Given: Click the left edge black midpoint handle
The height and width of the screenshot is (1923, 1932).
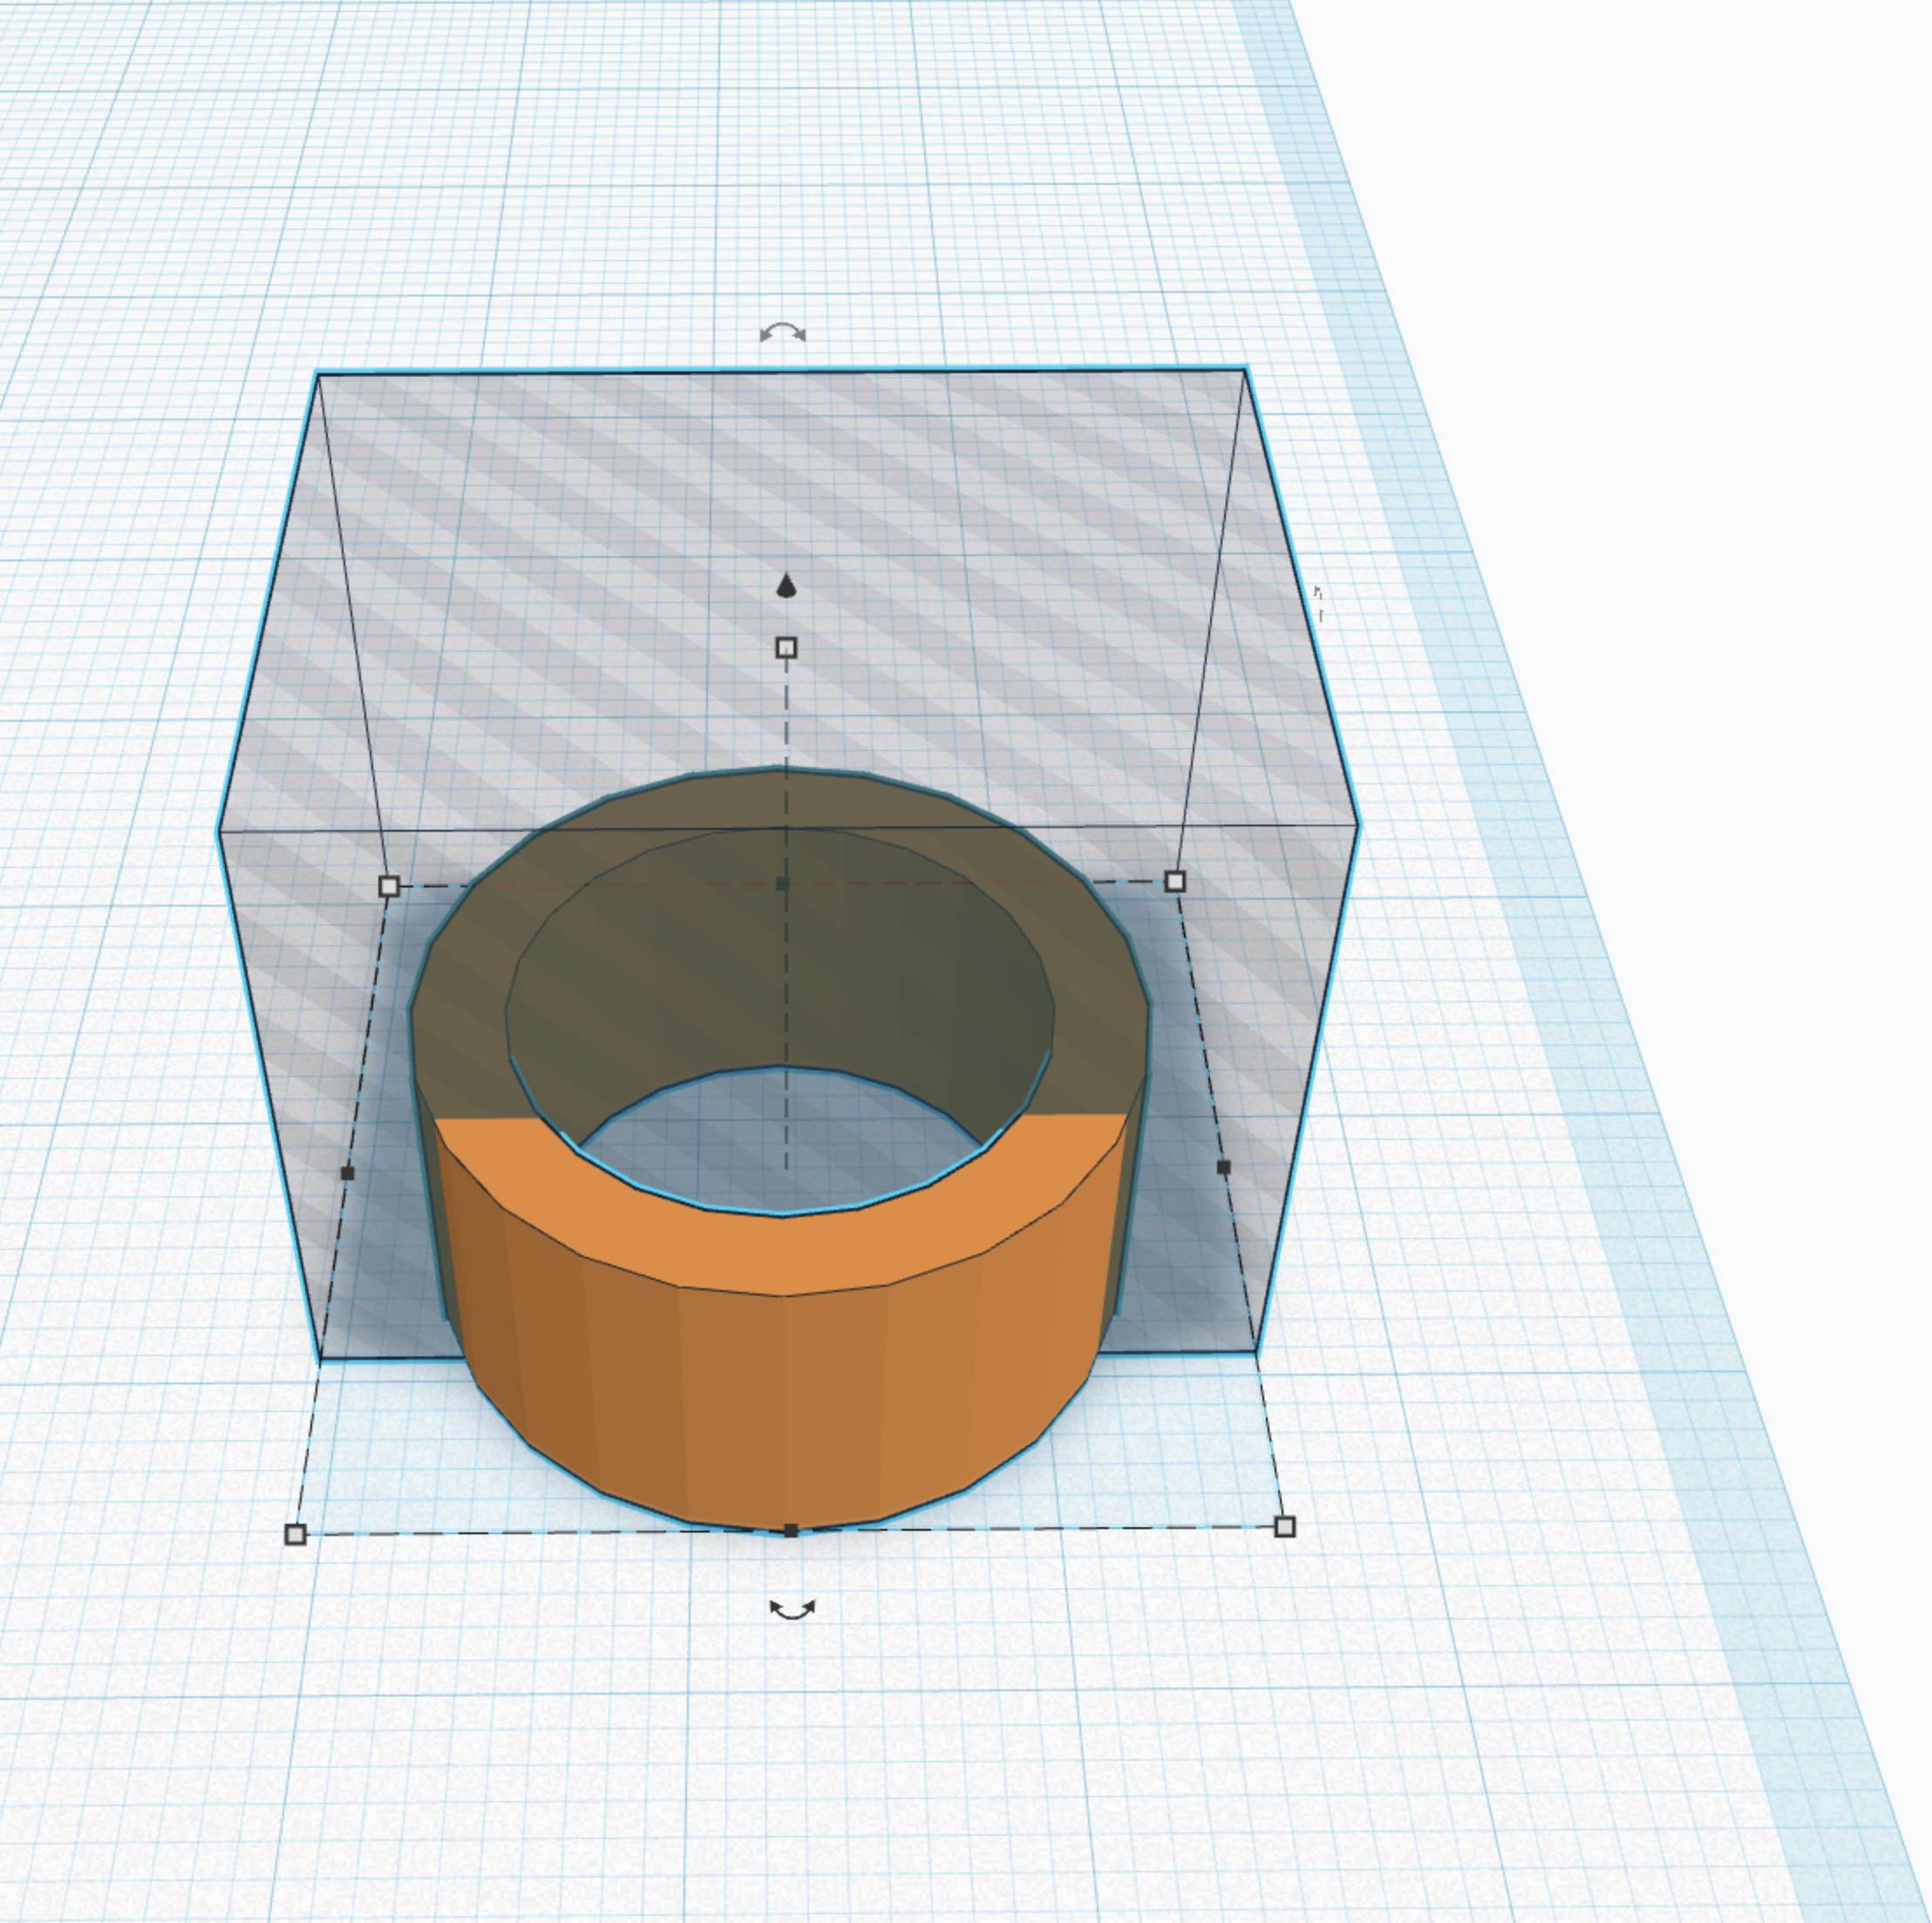Looking at the screenshot, I should coord(348,1173).
